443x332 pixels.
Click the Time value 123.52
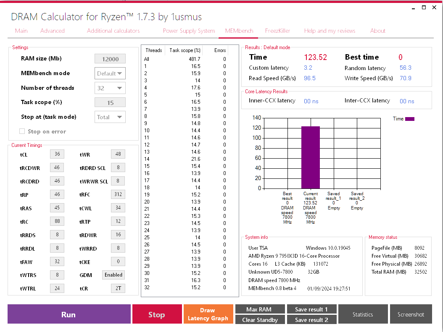(315, 57)
